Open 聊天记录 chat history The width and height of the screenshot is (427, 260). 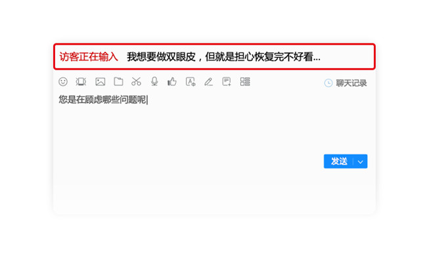pos(351,83)
